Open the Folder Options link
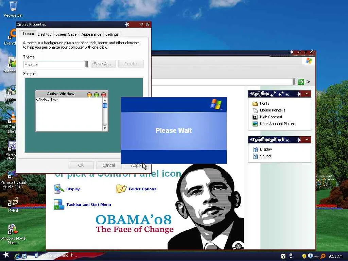Image resolution: width=348 pixels, height=261 pixels. point(142,189)
